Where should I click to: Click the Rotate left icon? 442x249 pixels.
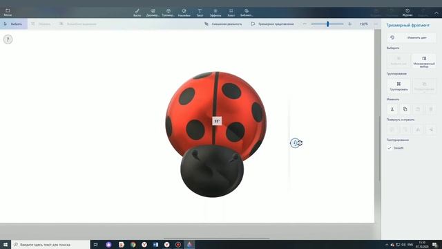[x=392, y=129]
